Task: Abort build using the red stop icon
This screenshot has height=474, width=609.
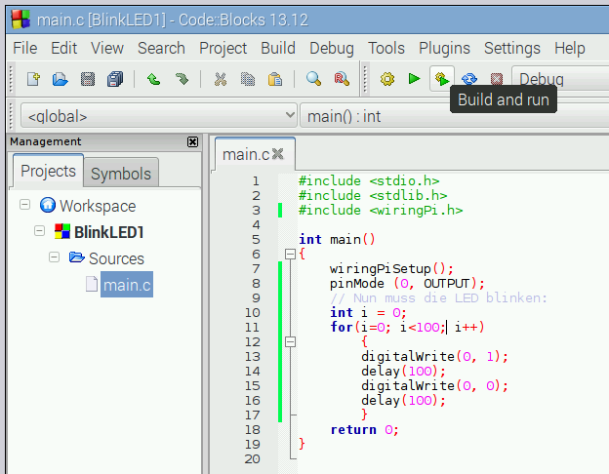Action: 497,79
